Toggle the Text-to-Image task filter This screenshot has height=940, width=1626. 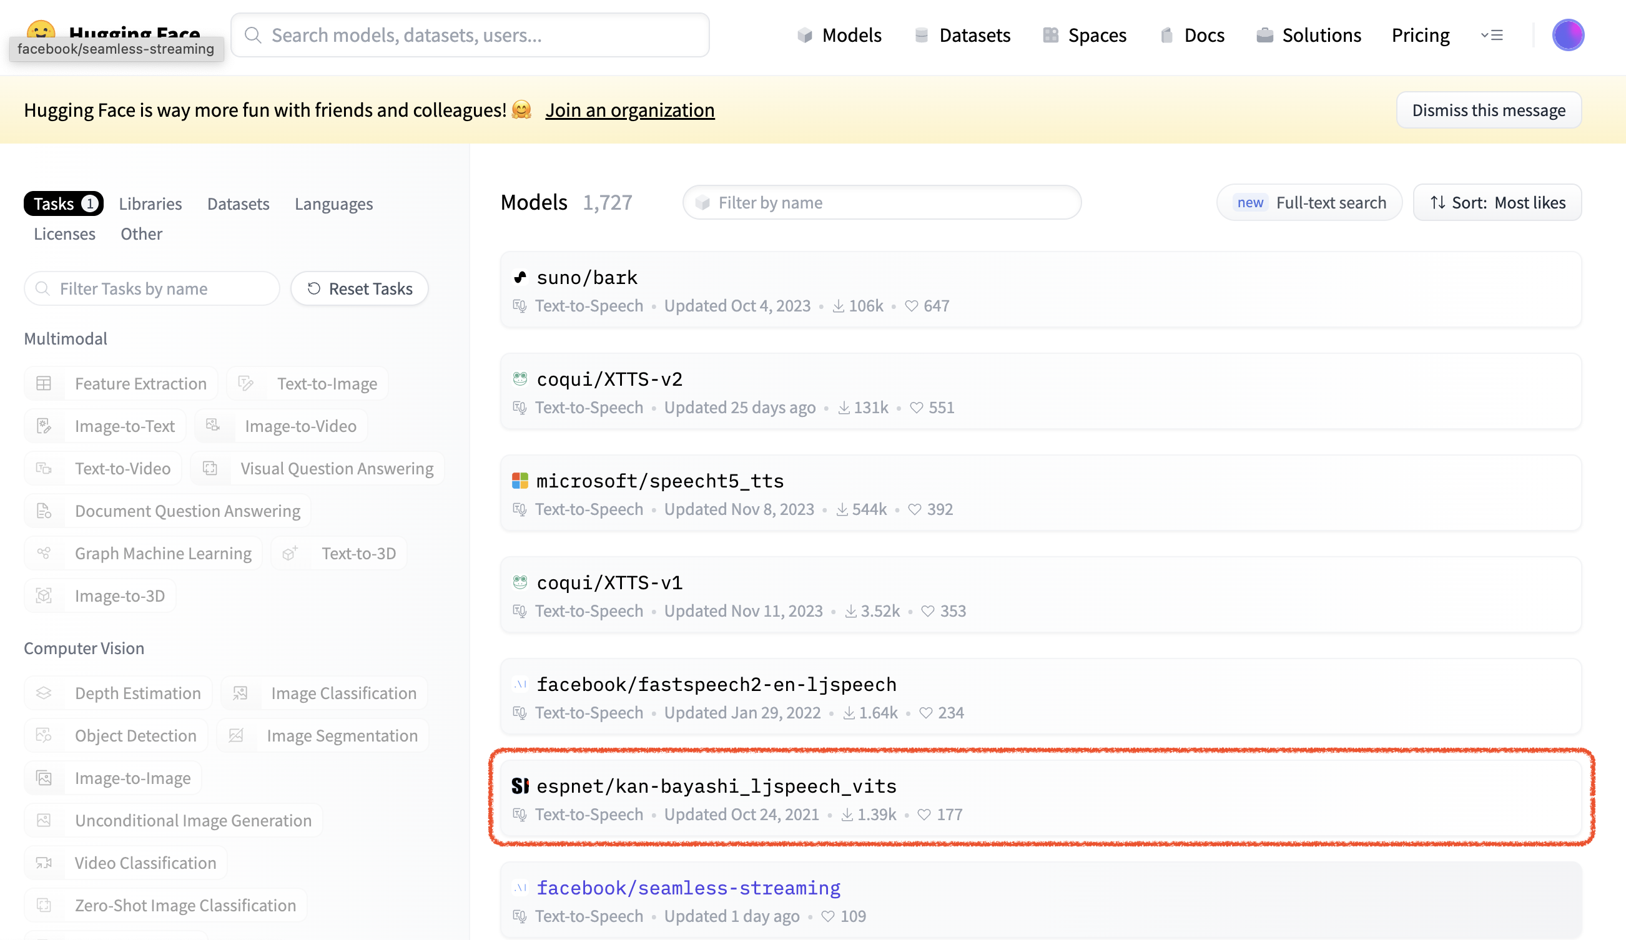308,384
